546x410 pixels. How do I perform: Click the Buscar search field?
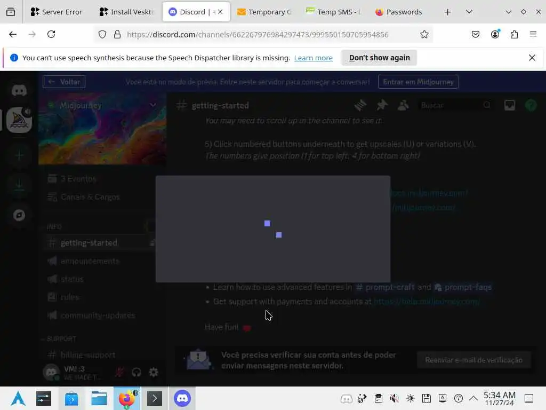coord(456,105)
